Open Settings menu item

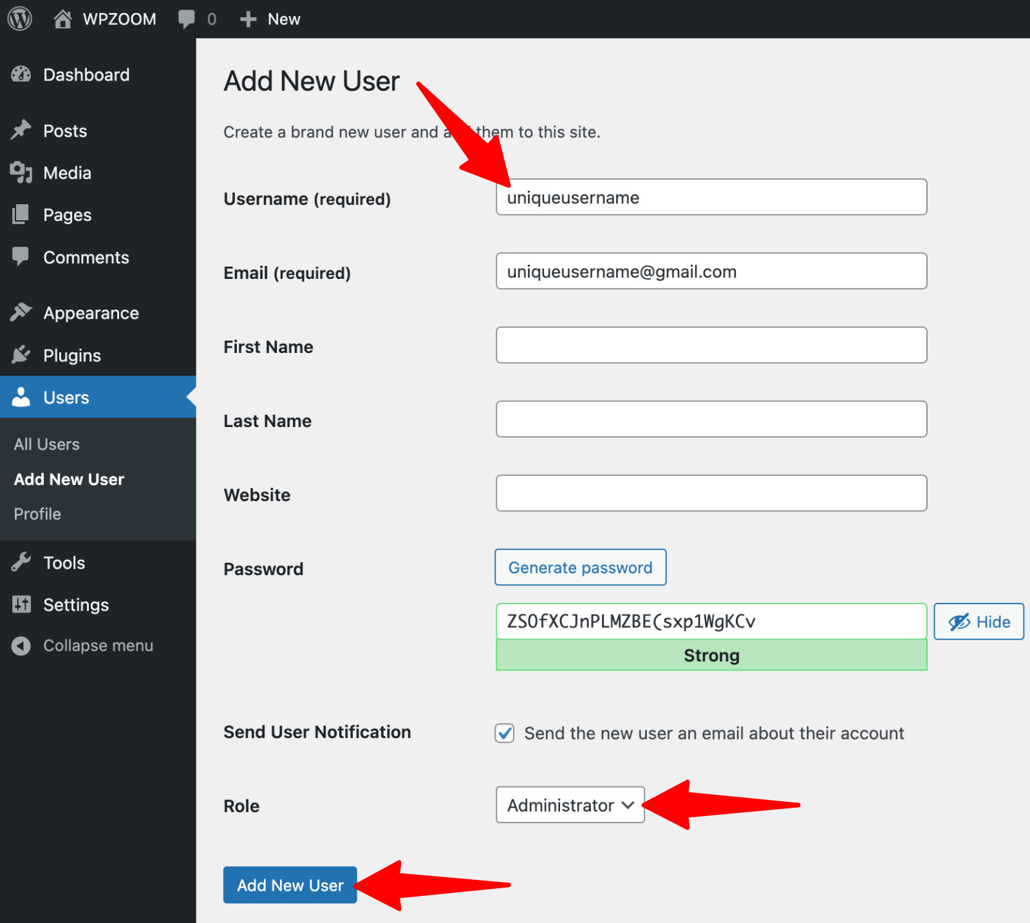(x=98, y=604)
